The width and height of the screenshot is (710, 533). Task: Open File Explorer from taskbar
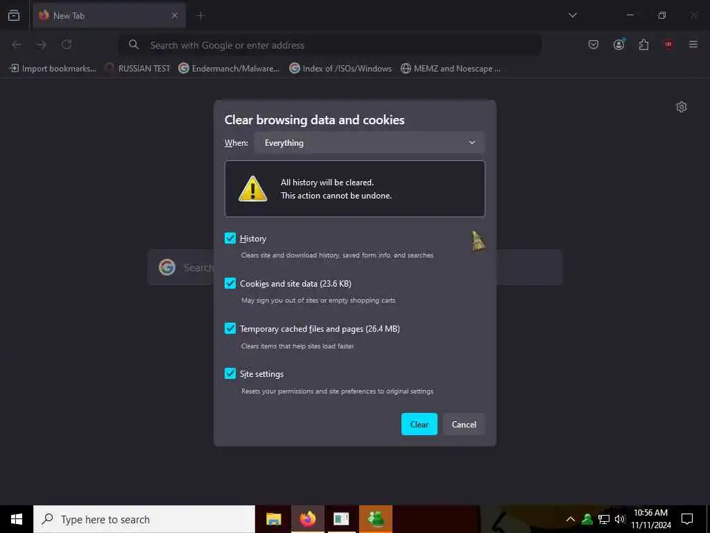273,519
